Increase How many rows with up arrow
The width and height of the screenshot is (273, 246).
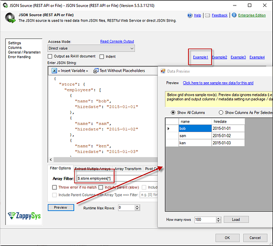pos(219,218)
